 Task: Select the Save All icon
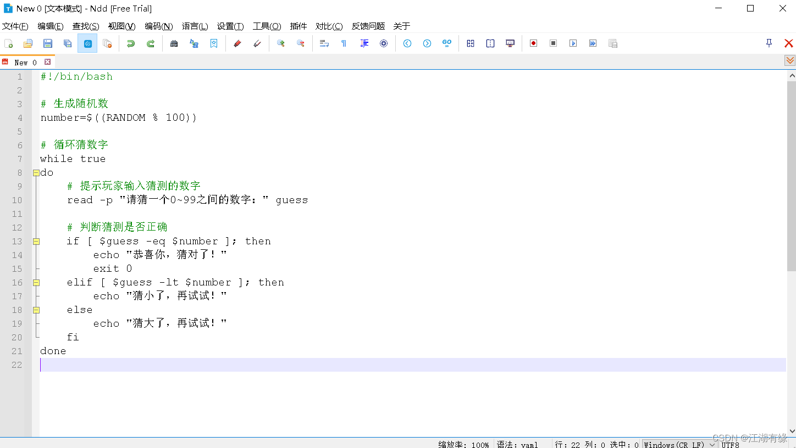68,43
